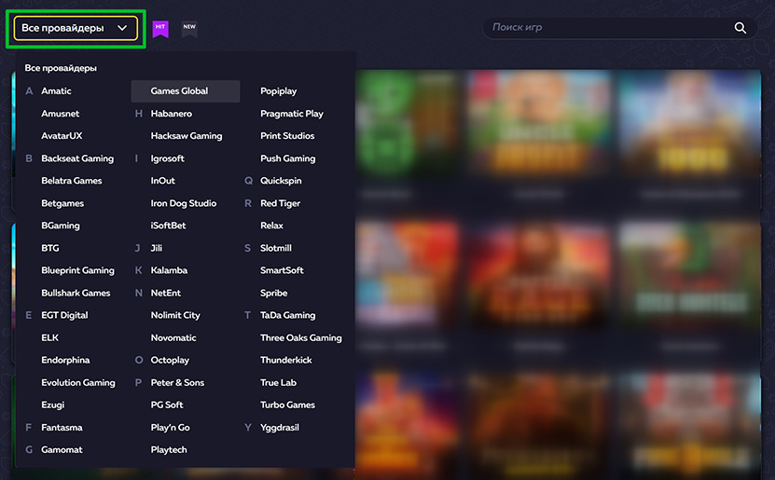Viewport: 775px width, 480px height.
Task: Choose Amusnet provider
Action: (x=61, y=114)
